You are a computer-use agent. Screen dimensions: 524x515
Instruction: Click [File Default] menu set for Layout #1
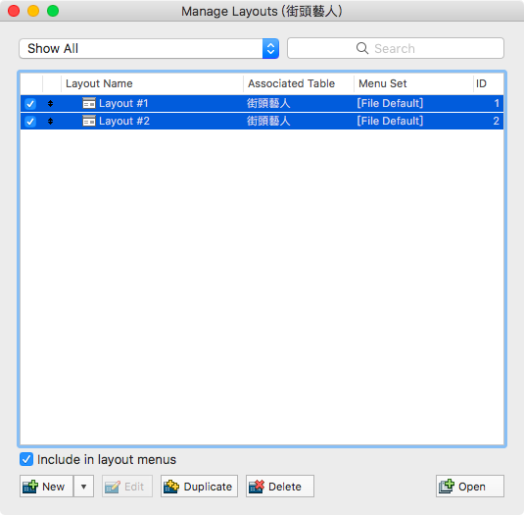[x=390, y=103]
